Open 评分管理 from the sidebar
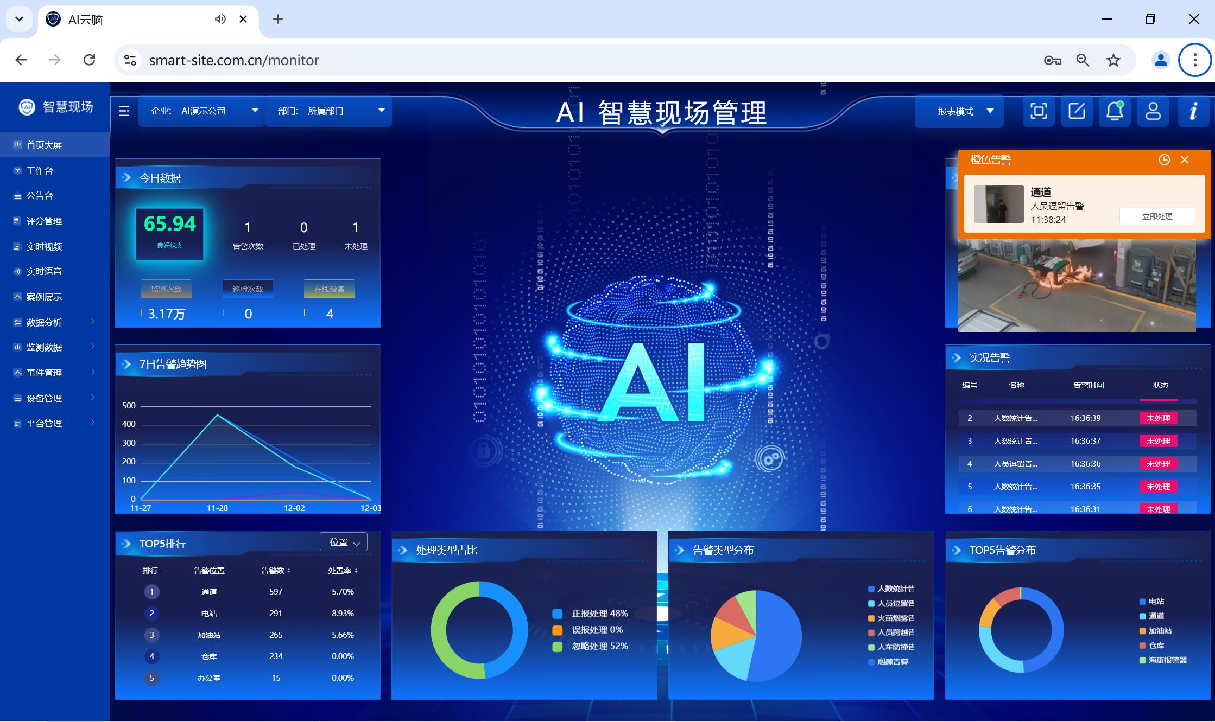Image resolution: width=1215 pixels, height=722 pixels. click(54, 221)
